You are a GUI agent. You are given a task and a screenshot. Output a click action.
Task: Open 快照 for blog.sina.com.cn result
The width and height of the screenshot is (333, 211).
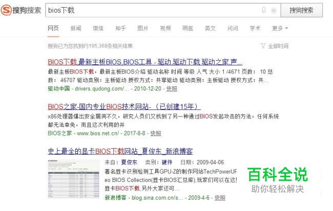point(220,198)
